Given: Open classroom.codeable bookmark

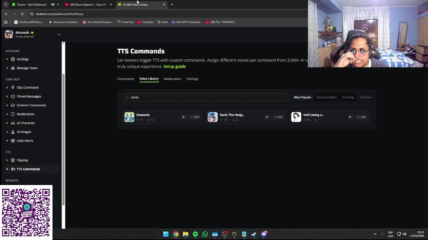Looking at the screenshot, I should click(x=64, y=22).
